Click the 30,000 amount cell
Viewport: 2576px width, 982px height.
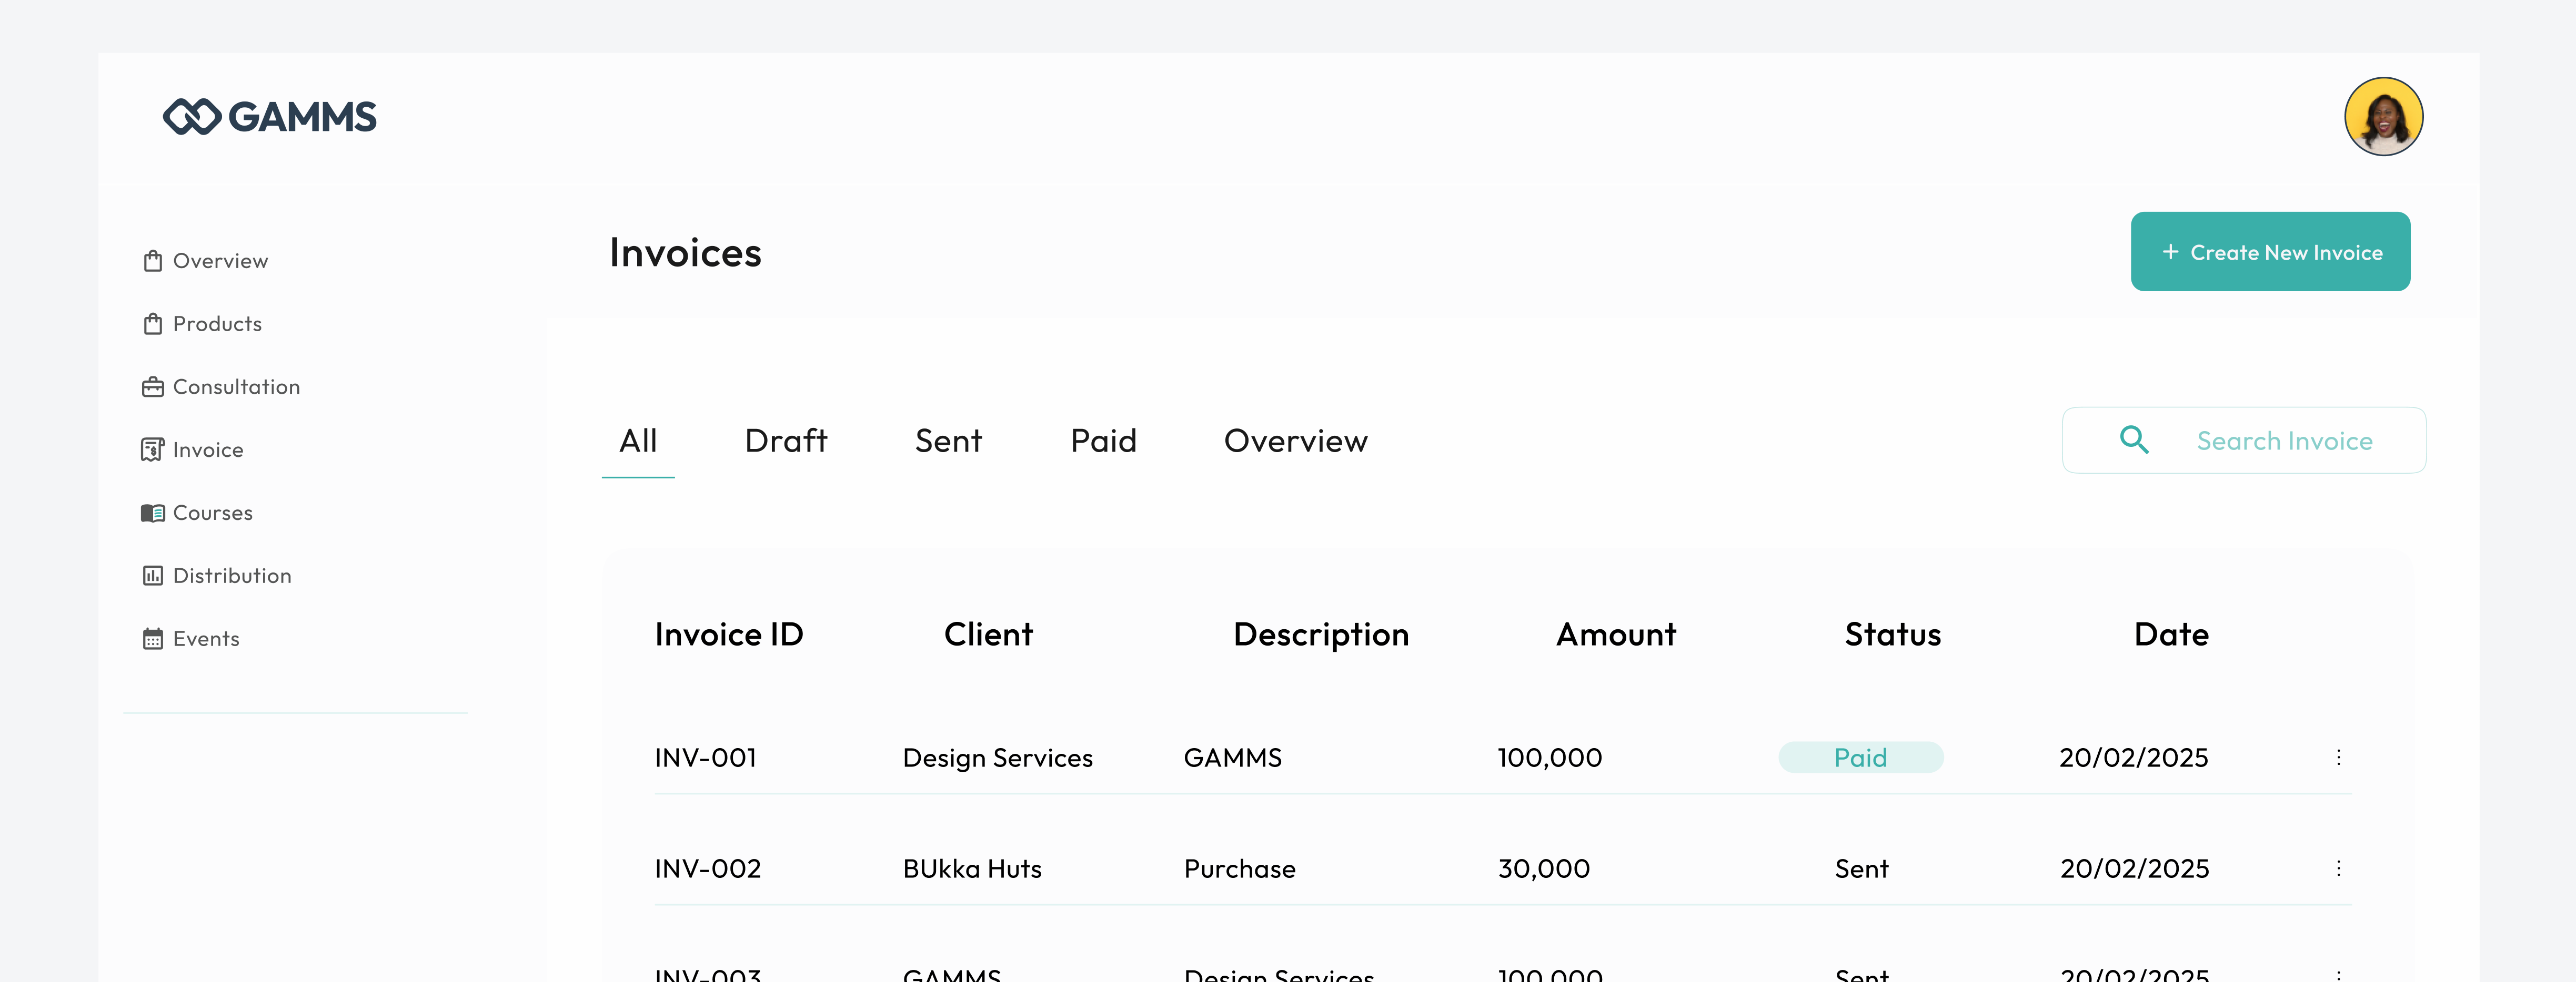(1543, 868)
